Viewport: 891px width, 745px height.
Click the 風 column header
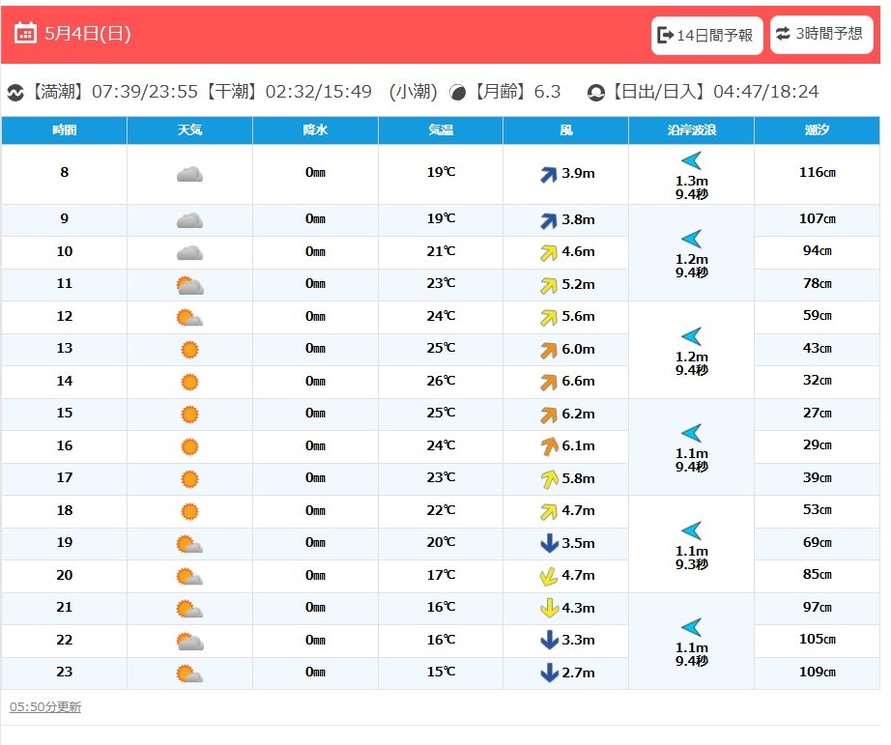566,130
